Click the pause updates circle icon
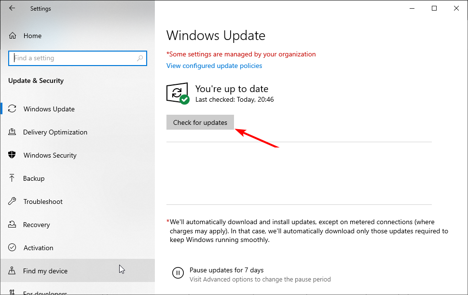Screen dimensions: 468x295 (x=178, y=273)
